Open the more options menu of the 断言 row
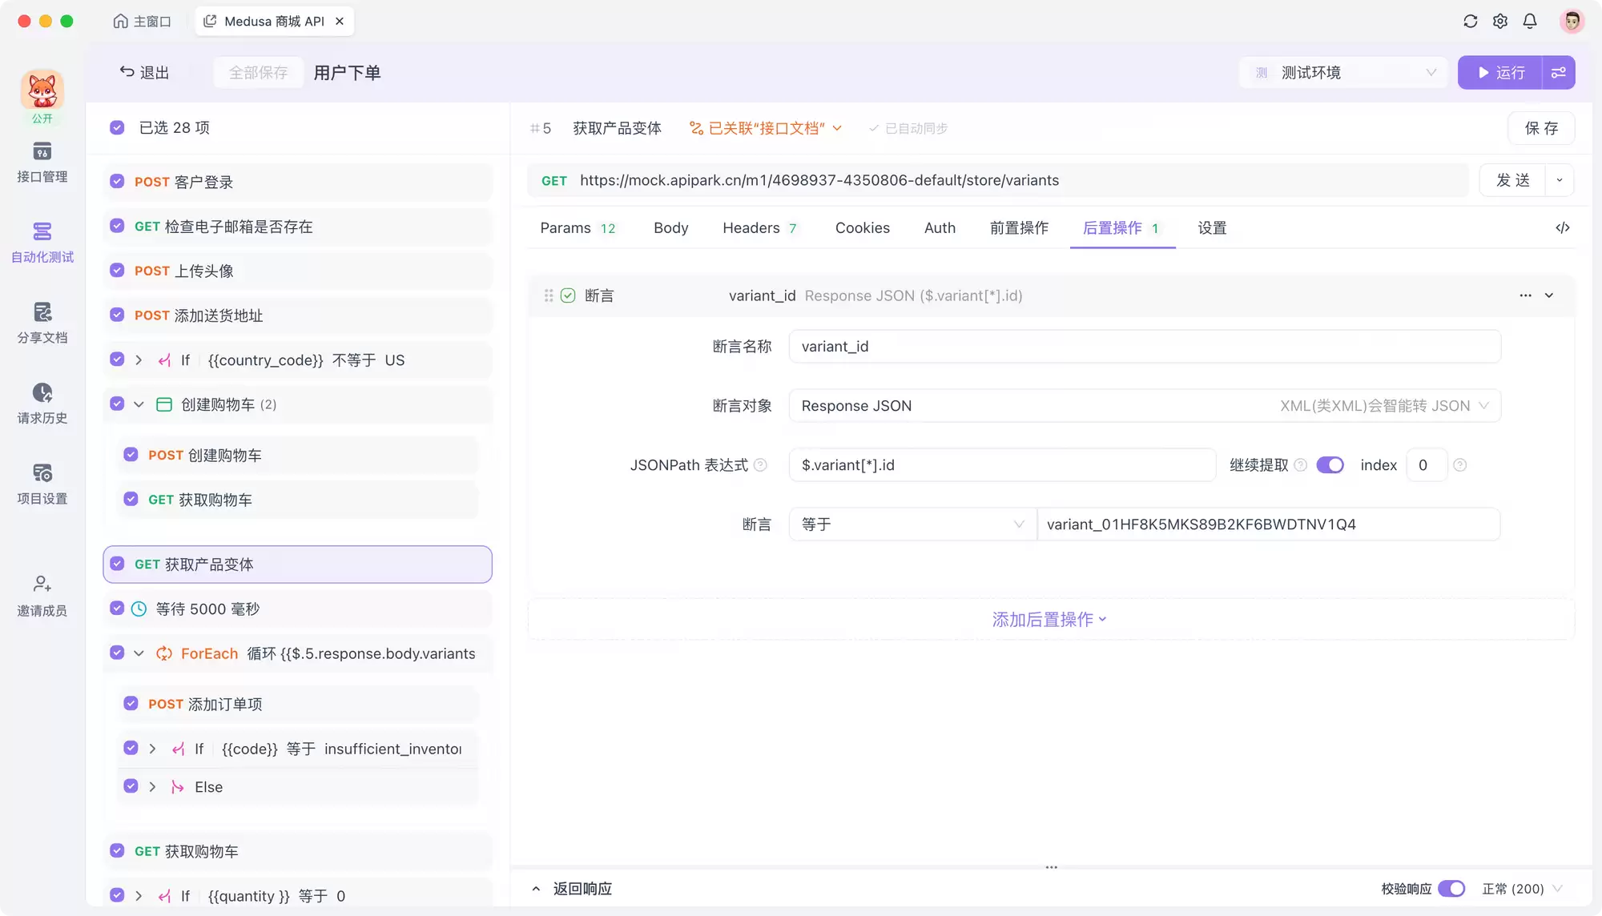 [1525, 295]
